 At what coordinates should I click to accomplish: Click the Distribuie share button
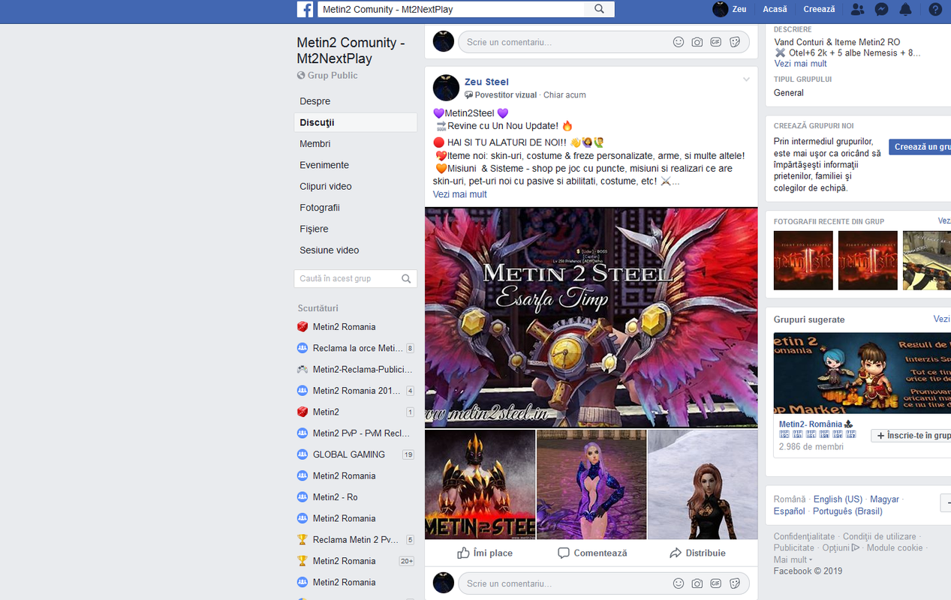tap(697, 553)
